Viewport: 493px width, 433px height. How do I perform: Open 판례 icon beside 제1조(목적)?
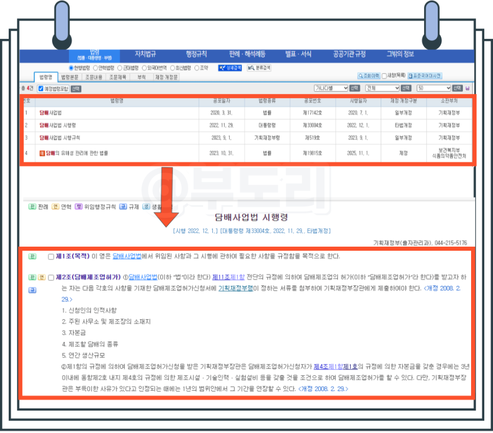tap(32, 256)
